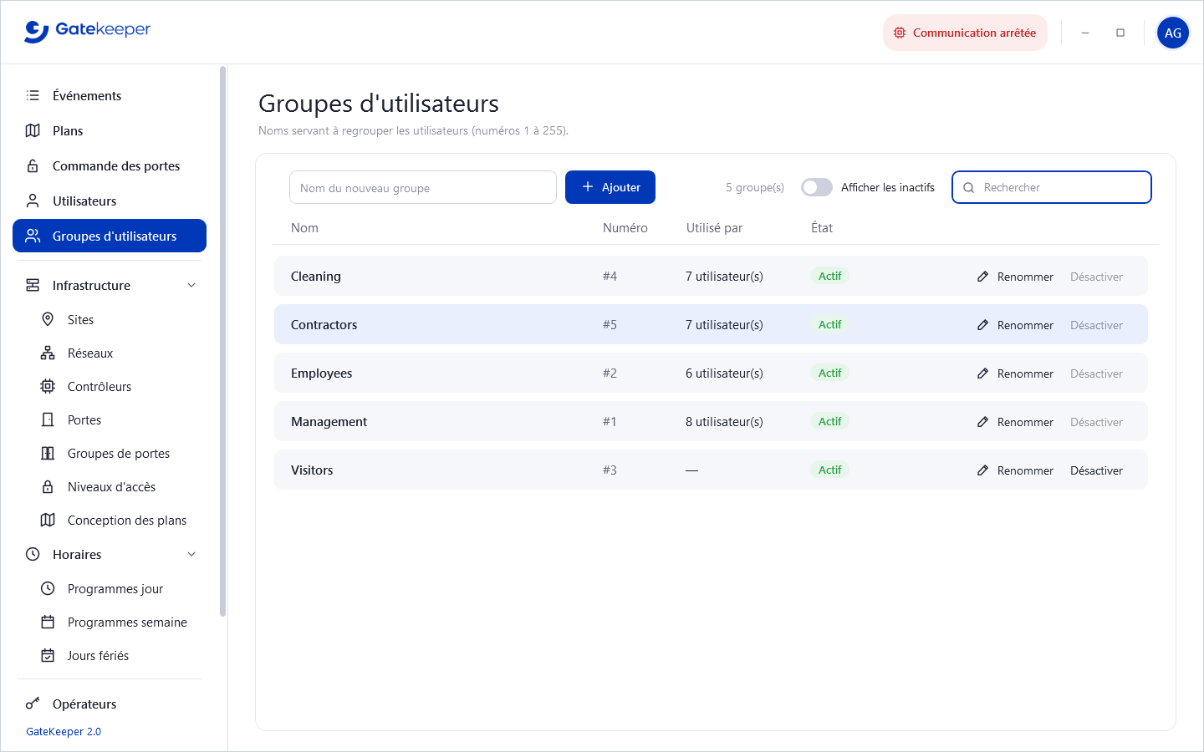
Task: Click the Commande des portes lock icon
Action: click(33, 165)
